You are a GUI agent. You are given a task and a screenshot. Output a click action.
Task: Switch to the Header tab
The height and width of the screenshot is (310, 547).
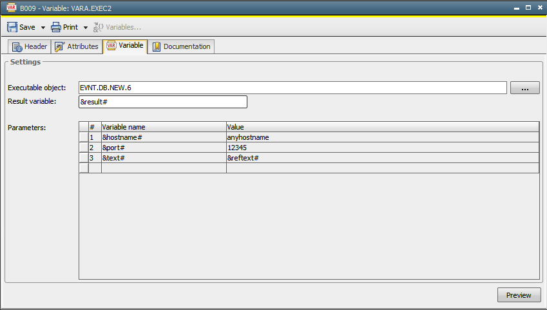(30, 46)
